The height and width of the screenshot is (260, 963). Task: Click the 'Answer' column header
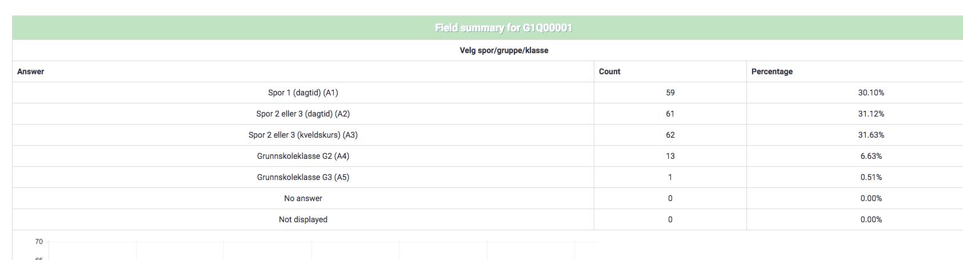[31, 71]
